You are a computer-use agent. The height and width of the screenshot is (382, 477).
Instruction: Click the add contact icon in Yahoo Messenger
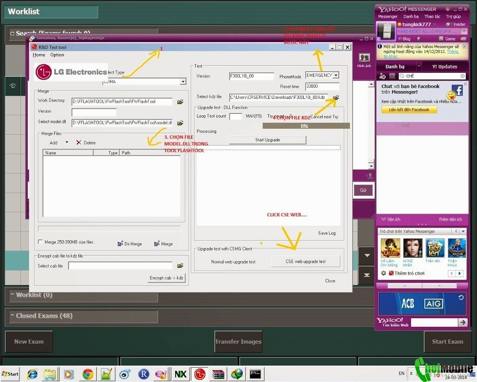382,76
